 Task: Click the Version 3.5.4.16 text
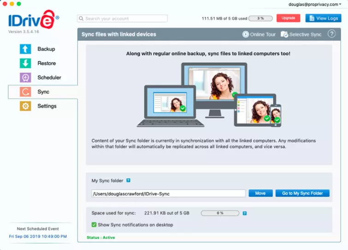point(24,32)
